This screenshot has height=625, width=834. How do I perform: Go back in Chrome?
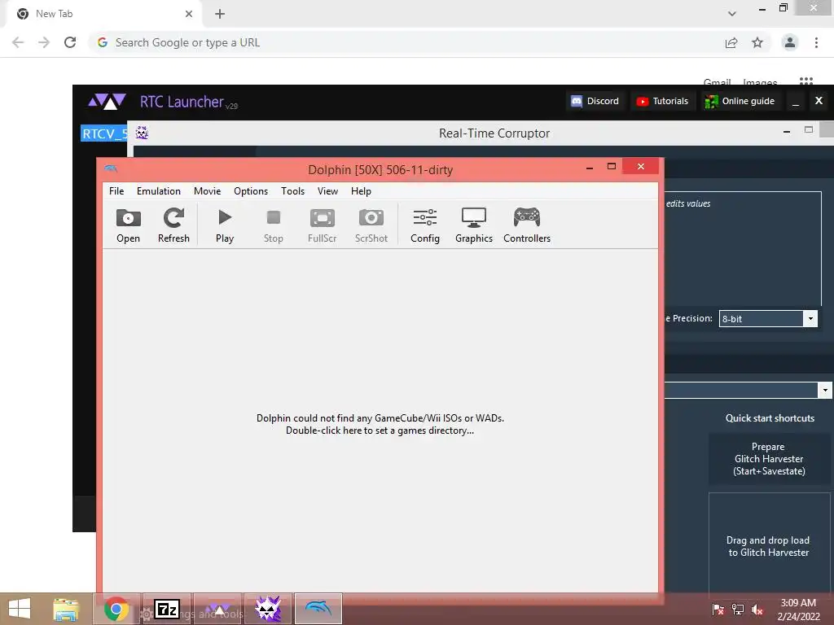pyautogui.click(x=18, y=42)
